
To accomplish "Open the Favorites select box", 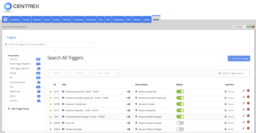I will 239,27.
